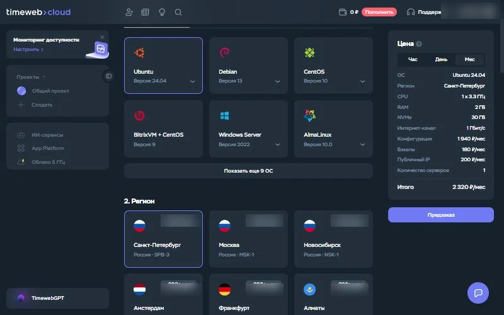Click the CentOS logo icon
This screenshot has height=315, width=504.
point(309,52)
